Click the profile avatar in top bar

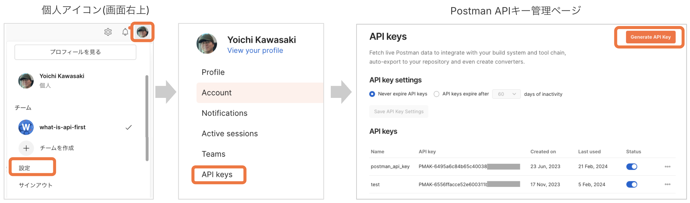tap(142, 32)
